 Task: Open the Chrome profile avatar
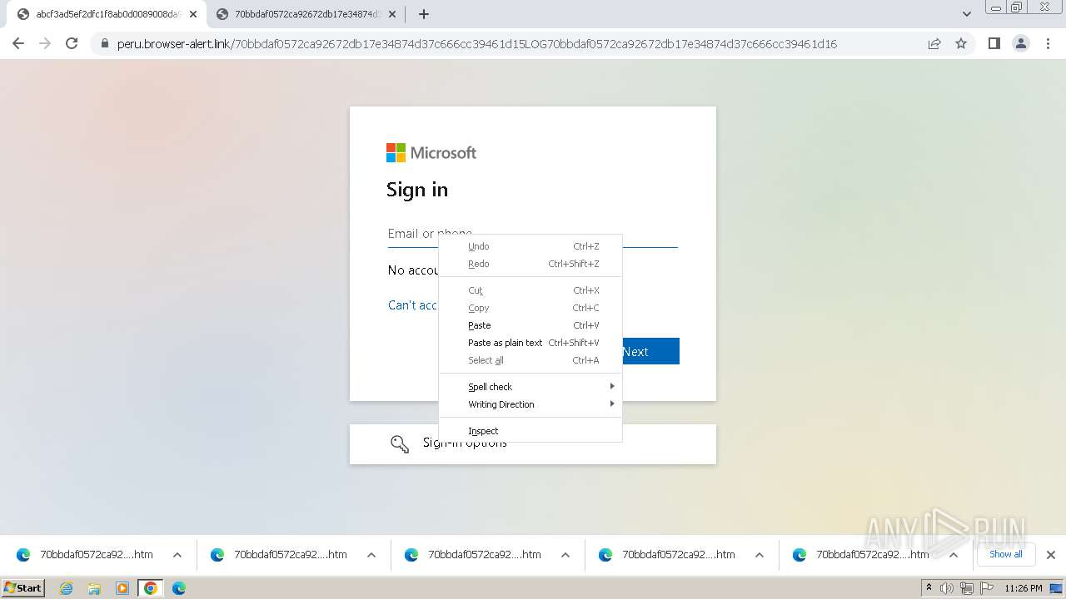point(1021,44)
